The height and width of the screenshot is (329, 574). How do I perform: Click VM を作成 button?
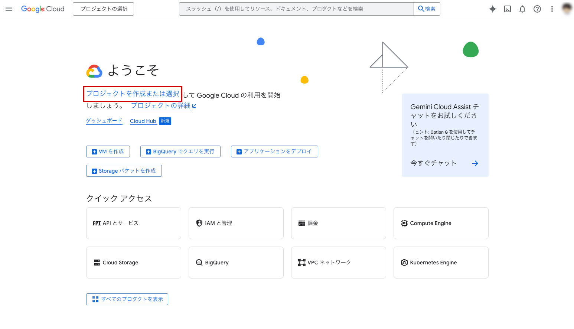108,152
